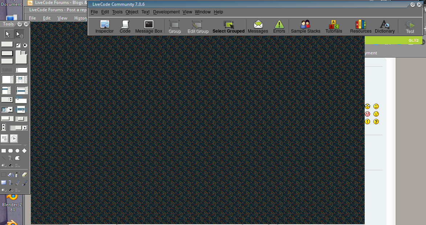Open Tutorials from toolbar
The image size is (426, 225).
click(x=334, y=27)
